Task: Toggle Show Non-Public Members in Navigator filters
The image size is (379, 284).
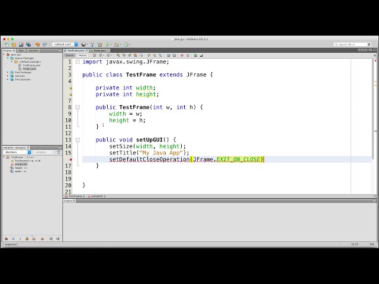Action: pos(27,238)
